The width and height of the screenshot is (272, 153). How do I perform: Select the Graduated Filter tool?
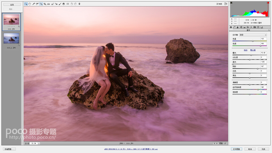[x=64, y=4]
